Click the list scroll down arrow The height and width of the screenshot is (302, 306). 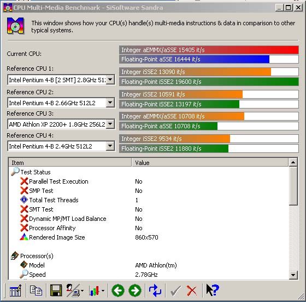[x=293, y=275]
